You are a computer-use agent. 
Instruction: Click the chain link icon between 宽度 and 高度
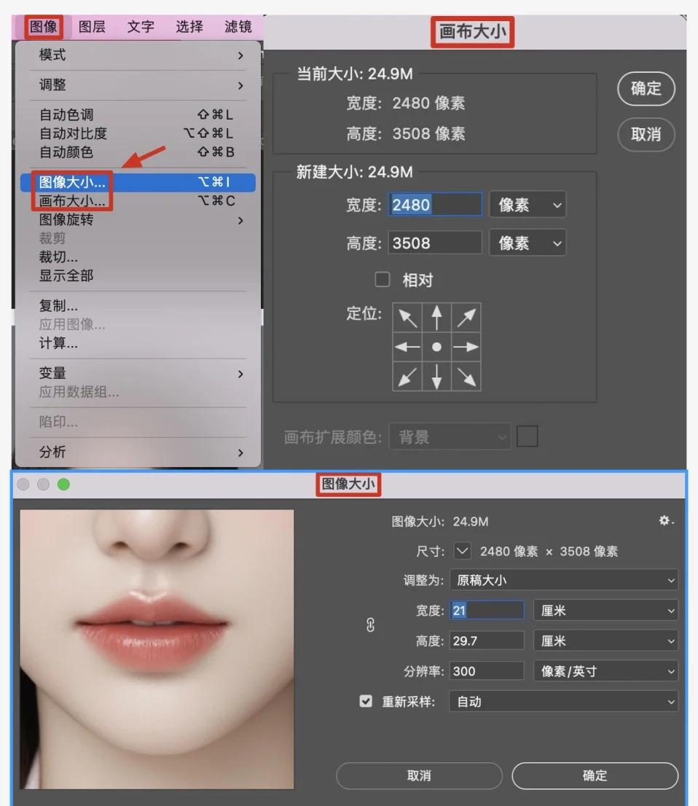[371, 625]
